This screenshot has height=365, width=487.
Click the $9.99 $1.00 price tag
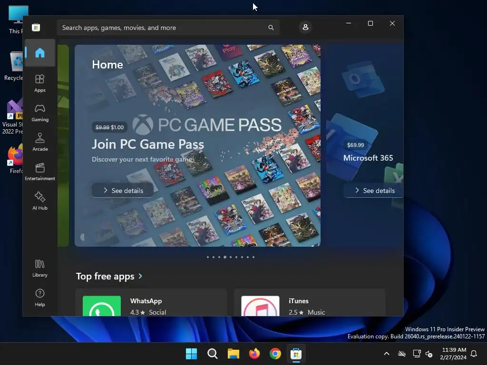click(x=109, y=127)
